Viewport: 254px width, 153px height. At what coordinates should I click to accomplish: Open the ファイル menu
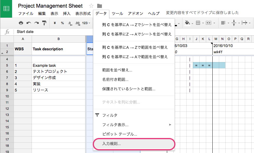click(x=26, y=14)
